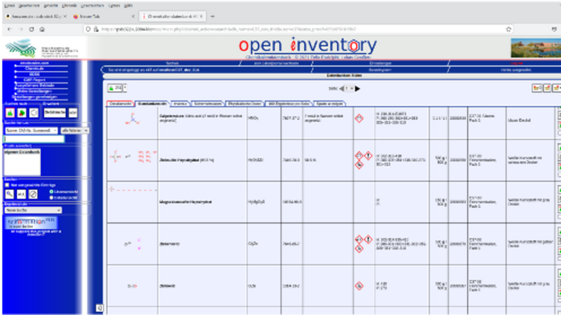The width and height of the screenshot is (561, 315).
Task: Click into the sidebar search text field
Action: [x=34, y=139]
